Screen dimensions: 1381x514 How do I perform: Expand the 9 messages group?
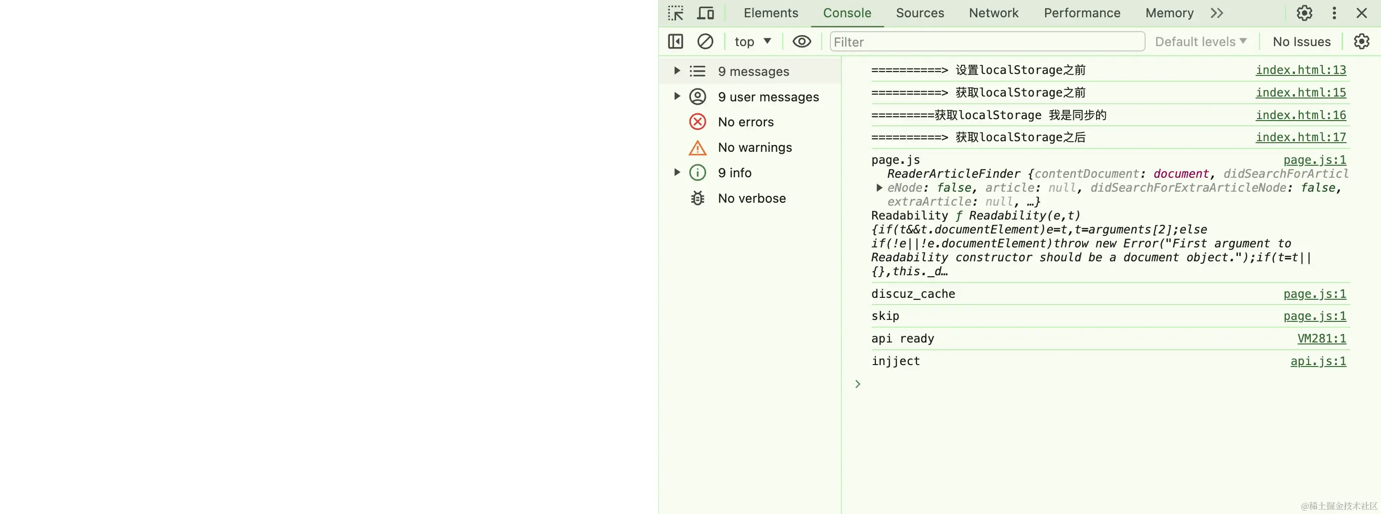pos(677,71)
